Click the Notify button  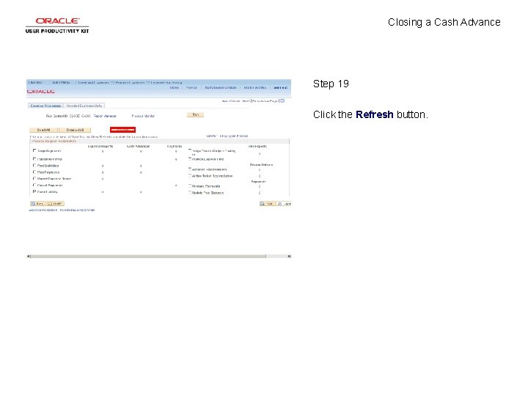(55, 204)
